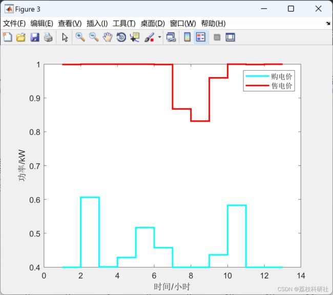Maximize the Figure 3 window
This screenshot has width=333, height=295.
click(291, 9)
